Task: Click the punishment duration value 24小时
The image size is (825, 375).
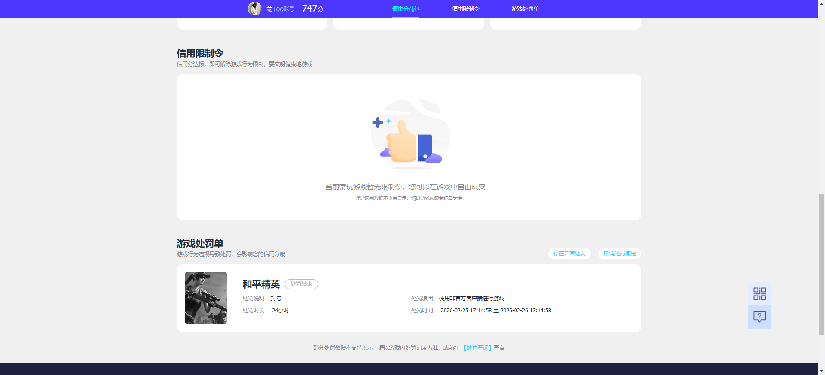Action: (x=280, y=310)
